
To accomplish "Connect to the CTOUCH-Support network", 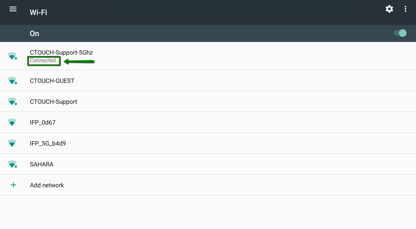I will (53, 102).
